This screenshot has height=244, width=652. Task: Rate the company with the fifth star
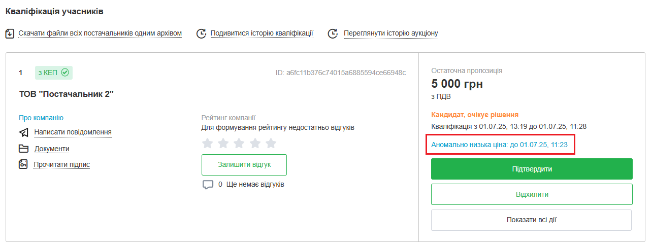pos(271,144)
